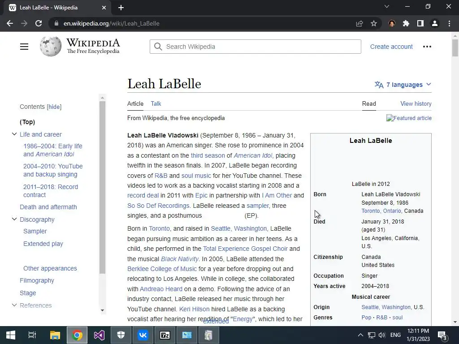459x344 pixels.
Task: Click the Wikipedia globe logo
Action: 51,47
